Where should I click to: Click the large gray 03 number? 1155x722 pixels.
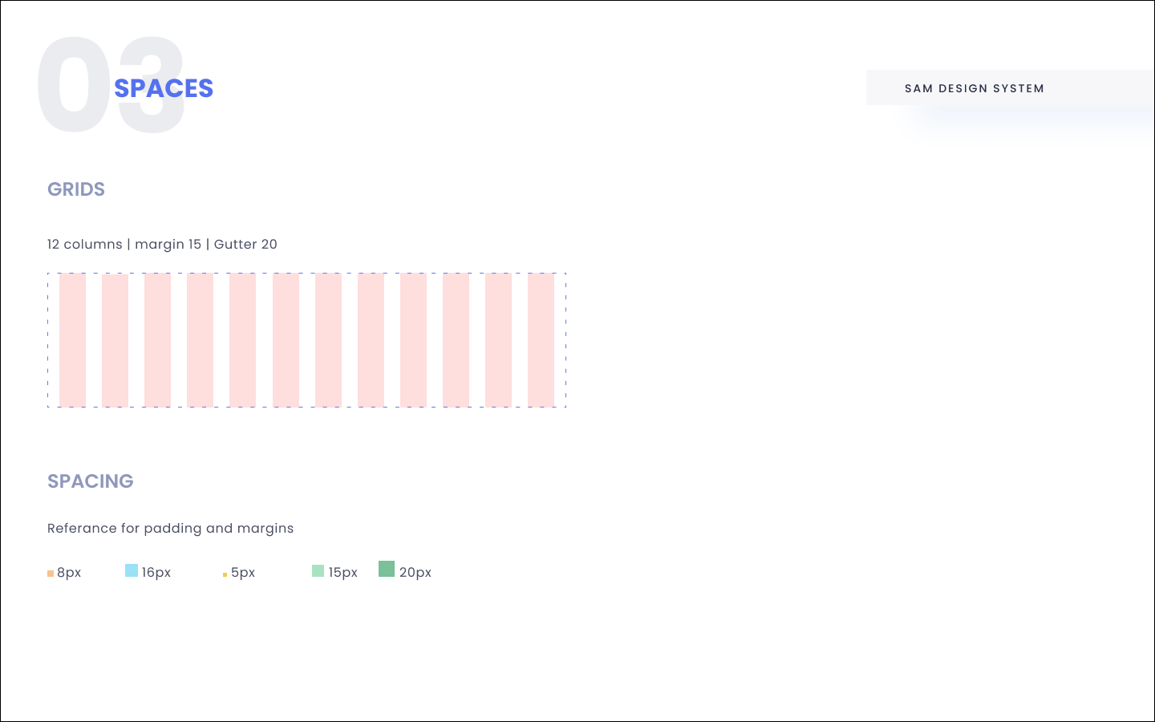pyautogui.click(x=111, y=85)
